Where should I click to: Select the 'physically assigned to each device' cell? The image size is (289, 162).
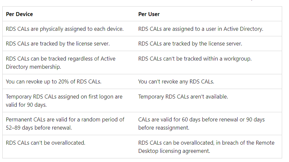coord(65,29)
